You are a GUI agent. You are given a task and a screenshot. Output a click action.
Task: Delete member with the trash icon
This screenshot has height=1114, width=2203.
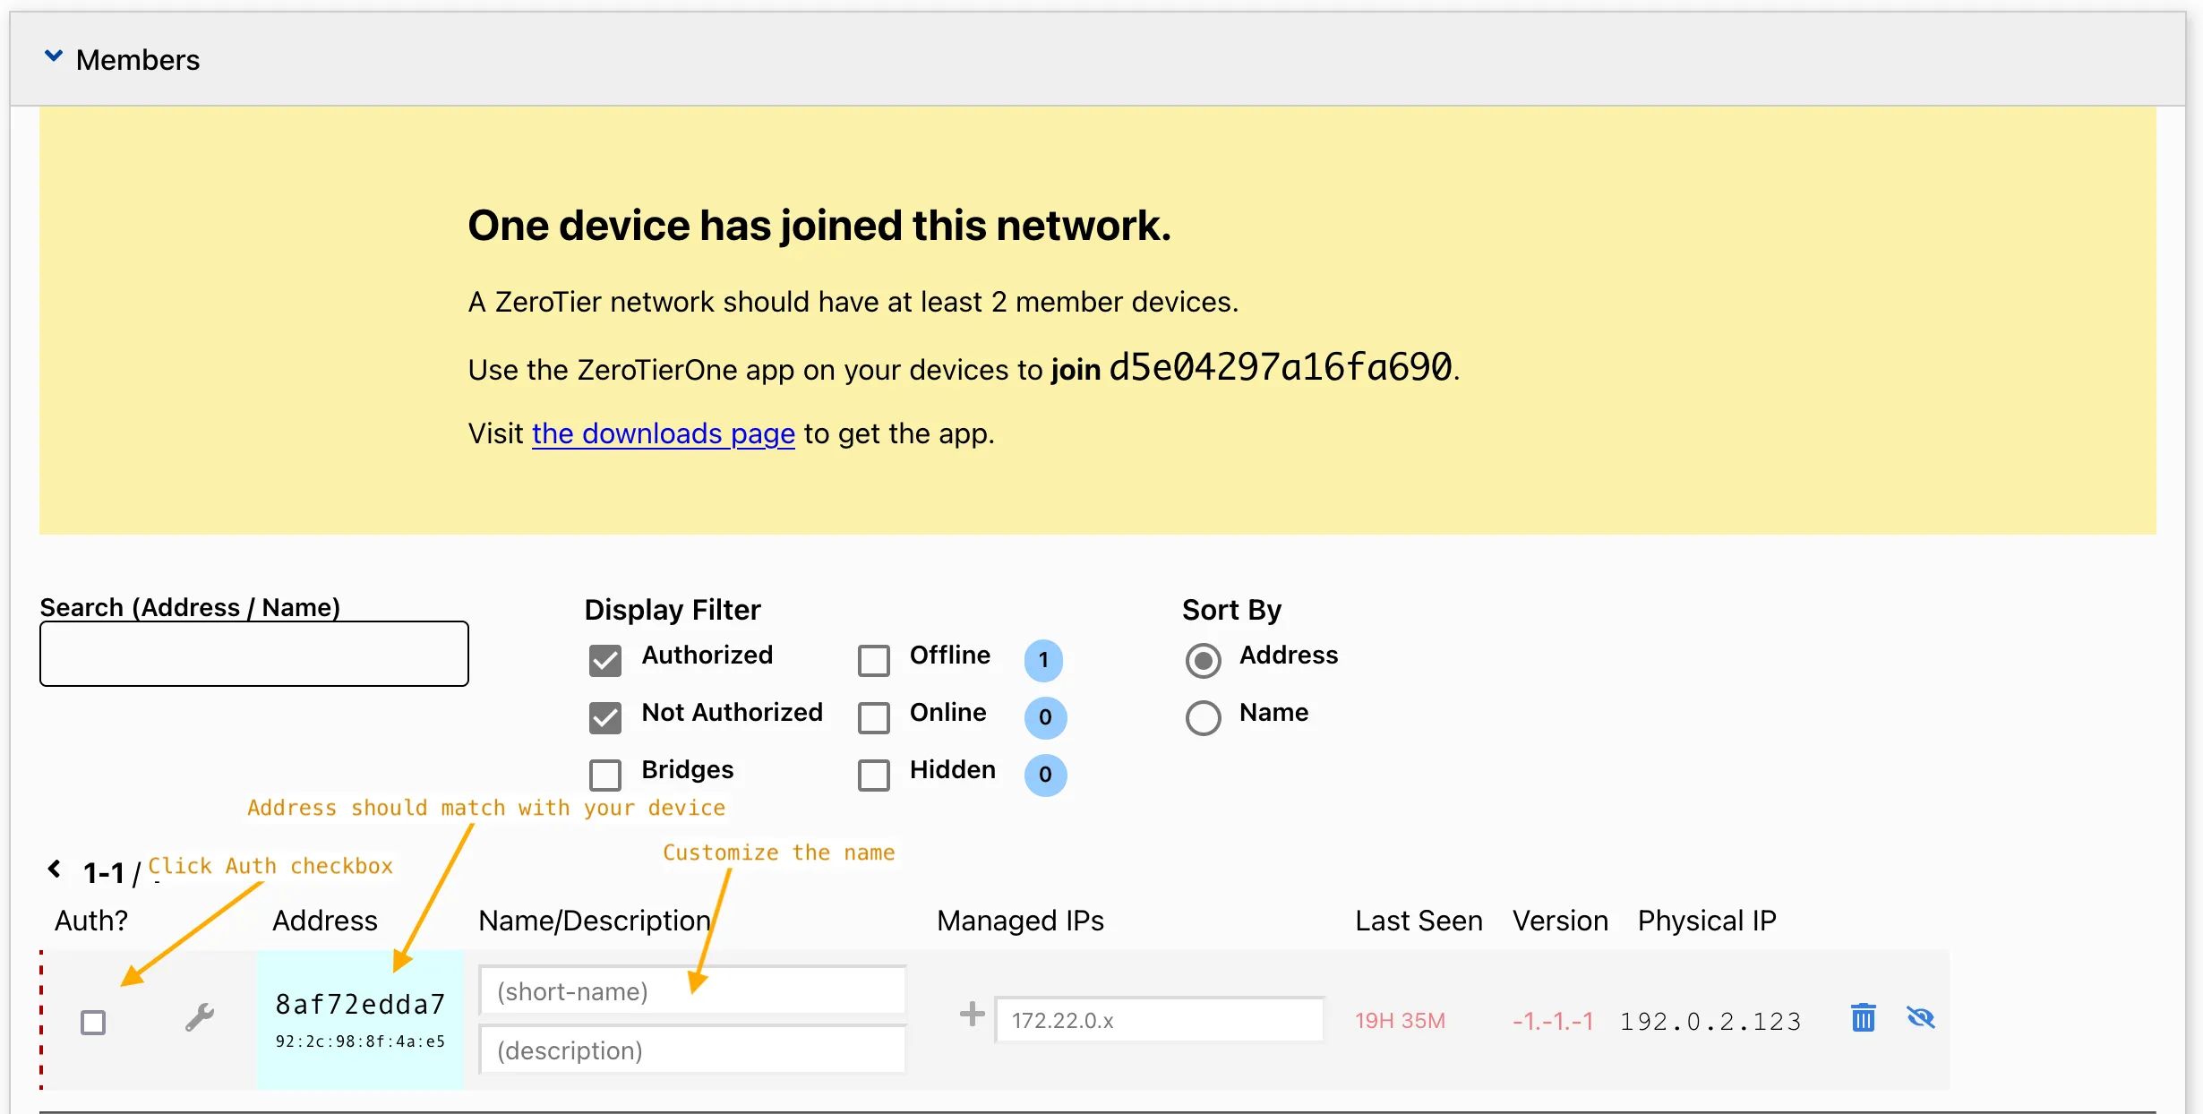[x=1863, y=1017]
